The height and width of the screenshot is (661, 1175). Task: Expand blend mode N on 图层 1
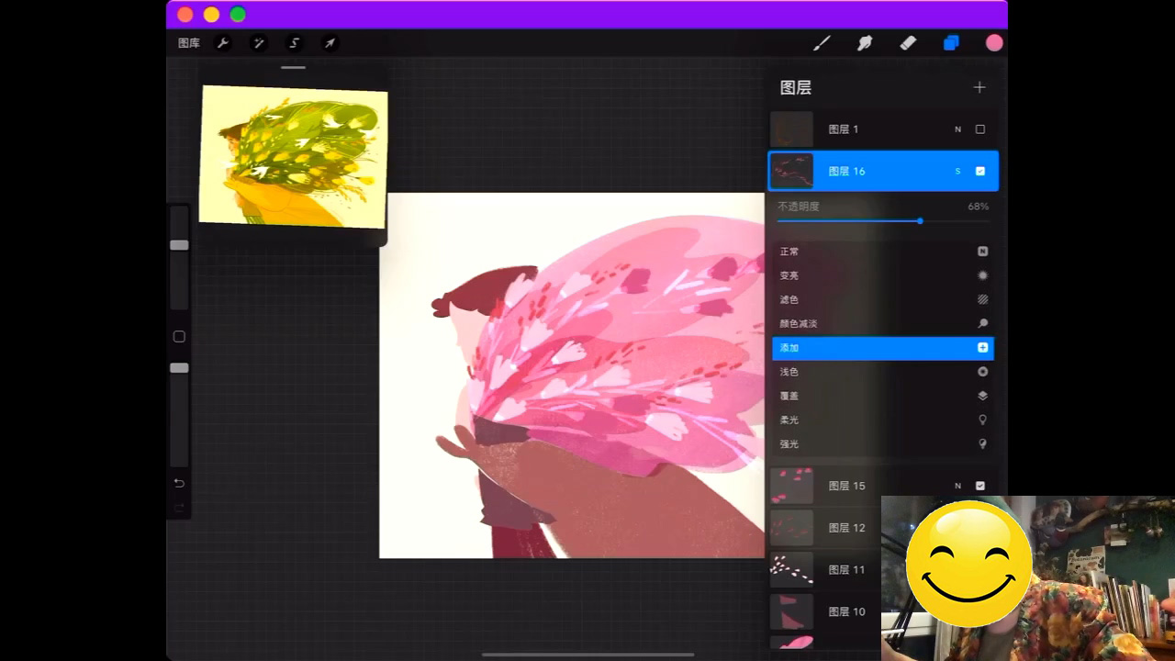click(x=957, y=129)
